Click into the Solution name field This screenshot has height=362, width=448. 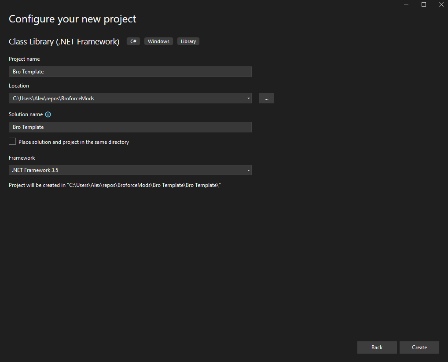(x=130, y=127)
